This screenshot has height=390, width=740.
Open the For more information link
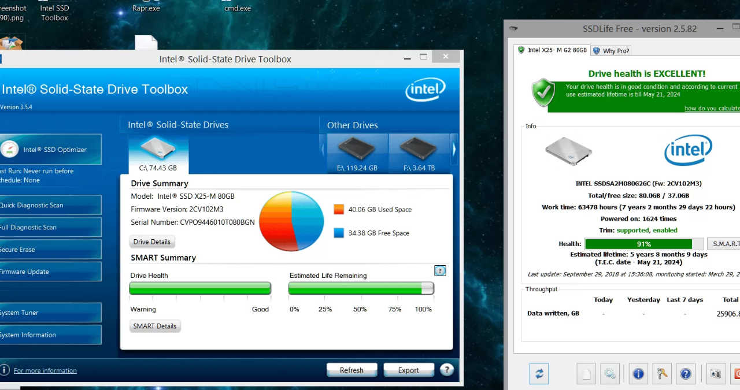(x=45, y=370)
